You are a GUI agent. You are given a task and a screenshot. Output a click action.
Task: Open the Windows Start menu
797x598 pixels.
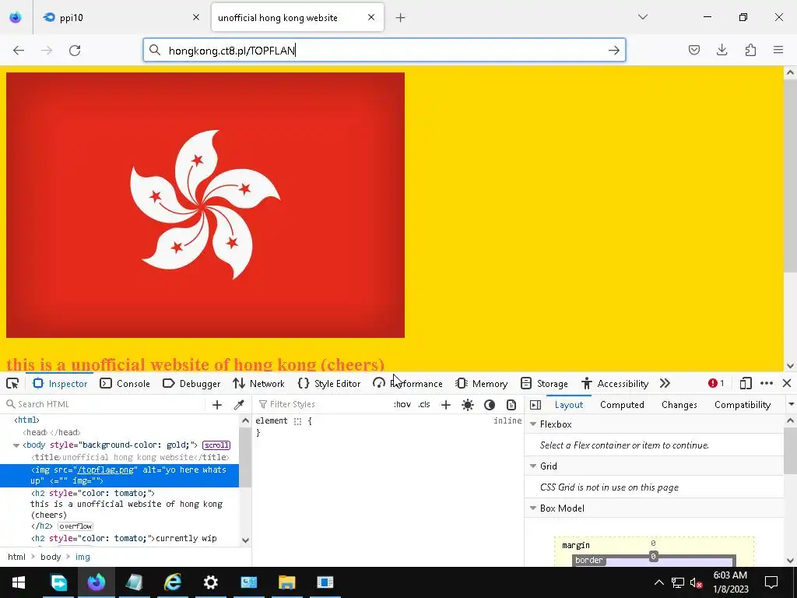click(x=19, y=582)
